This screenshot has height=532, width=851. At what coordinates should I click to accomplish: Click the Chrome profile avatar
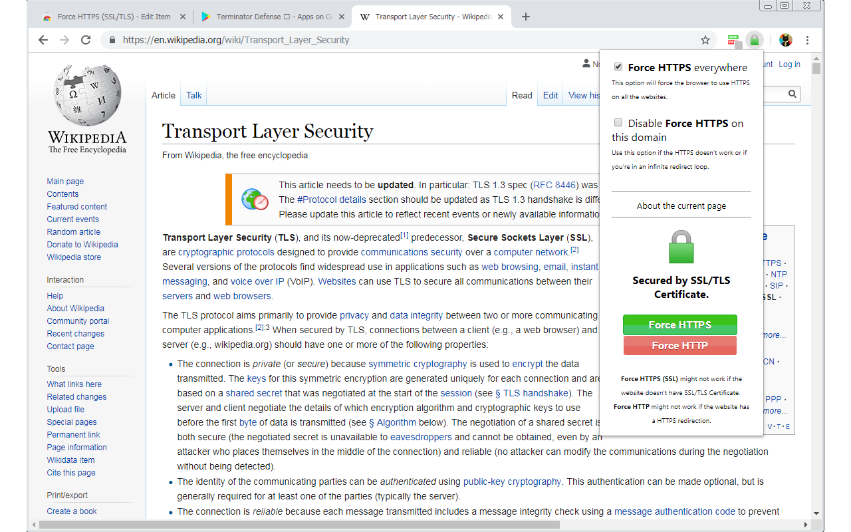point(785,40)
